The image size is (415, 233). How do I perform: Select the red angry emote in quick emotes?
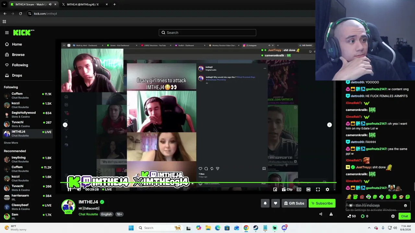(362, 197)
